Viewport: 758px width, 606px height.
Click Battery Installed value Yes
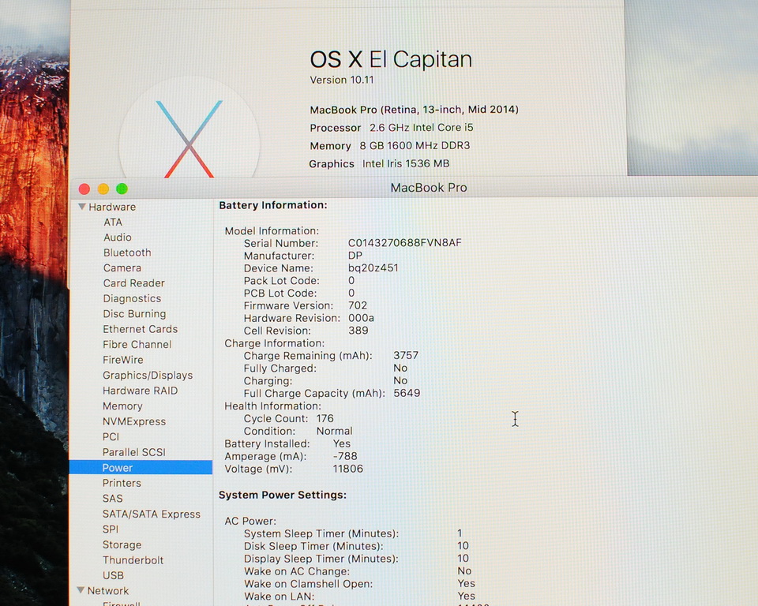(342, 443)
